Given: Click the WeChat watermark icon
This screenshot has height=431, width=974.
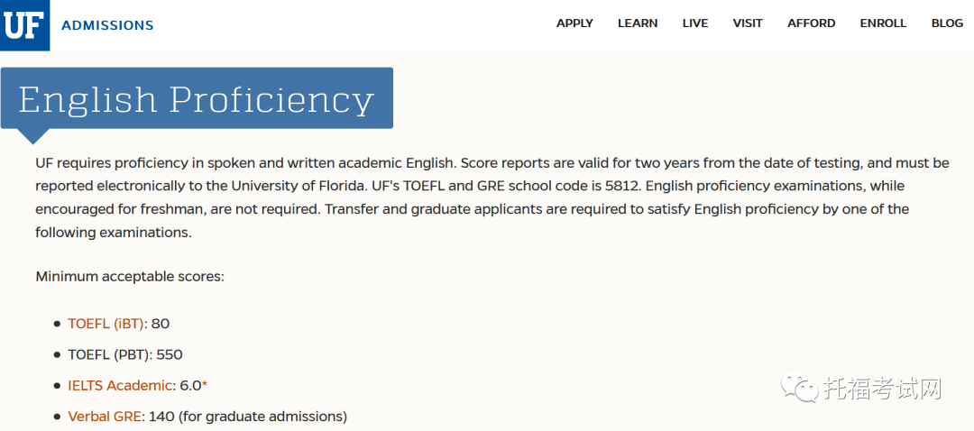Looking at the screenshot, I should pyautogui.click(x=800, y=389).
